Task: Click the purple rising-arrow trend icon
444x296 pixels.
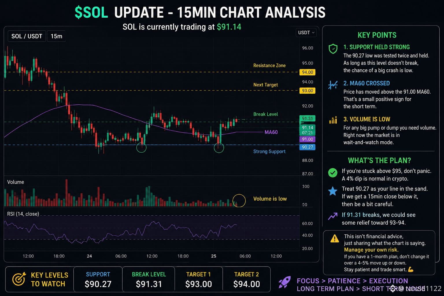Action: tap(333, 216)
